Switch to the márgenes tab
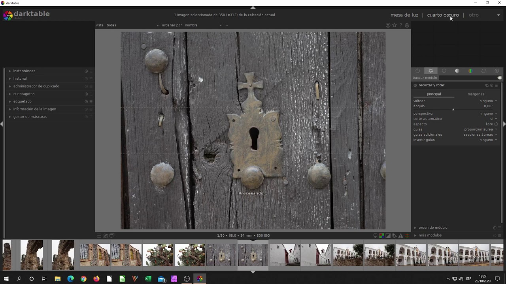 coord(476,94)
